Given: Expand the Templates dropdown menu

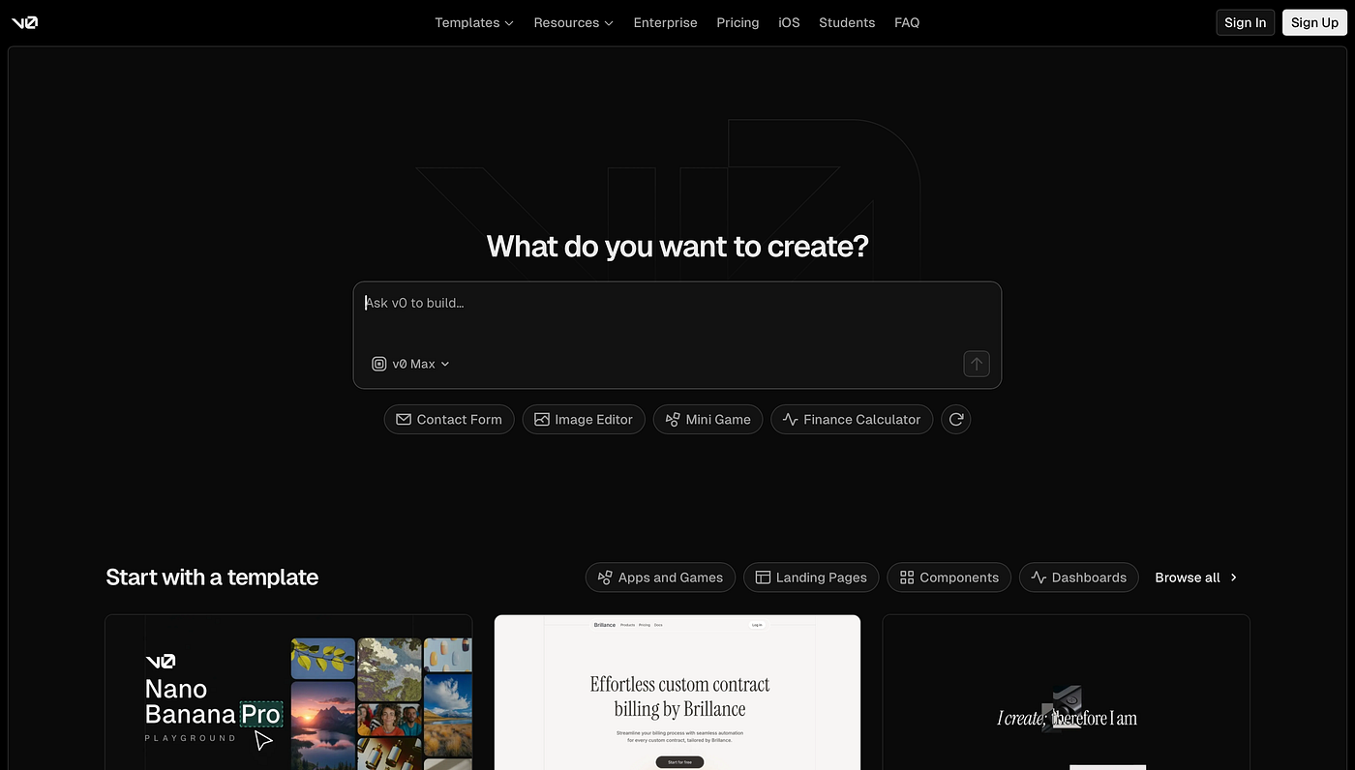Looking at the screenshot, I should pyautogui.click(x=474, y=22).
